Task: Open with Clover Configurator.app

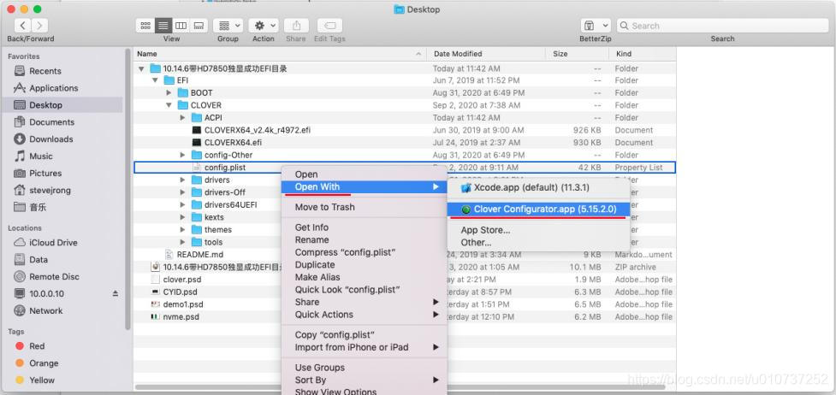Action: 539,209
